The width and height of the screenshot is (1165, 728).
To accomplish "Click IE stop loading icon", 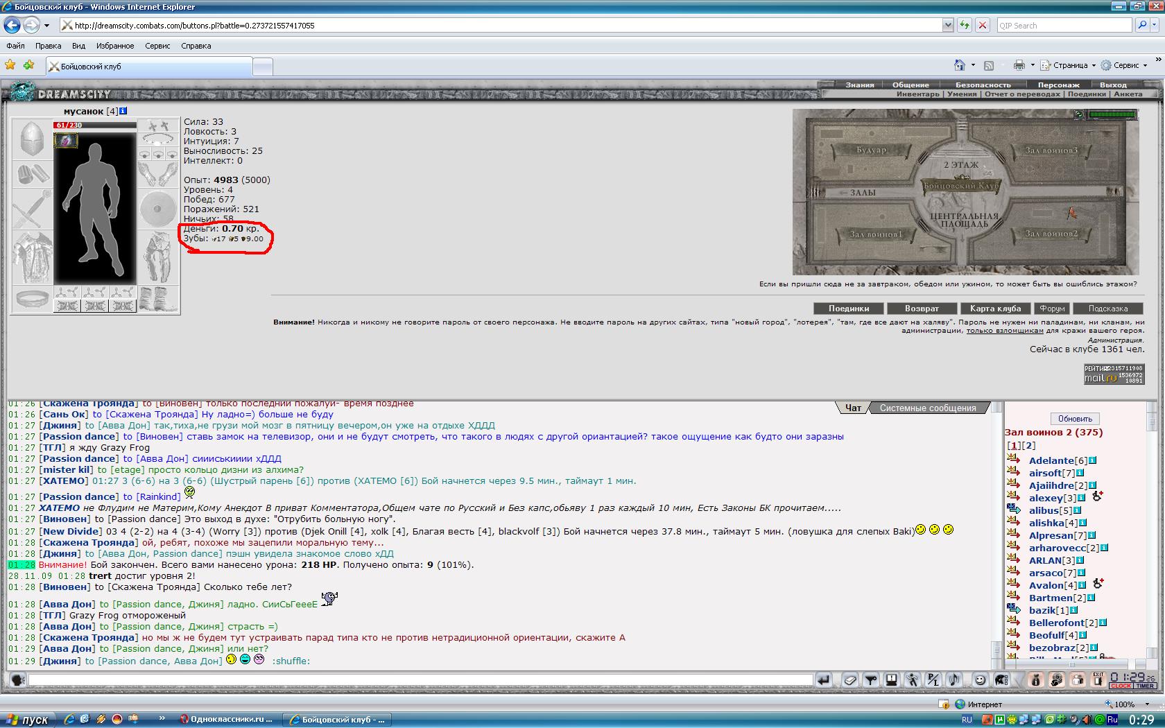I will point(982,25).
